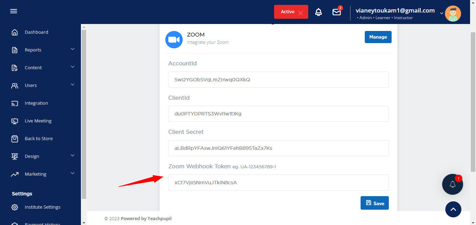
Task: Save the Zoom integration settings
Action: (375, 203)
